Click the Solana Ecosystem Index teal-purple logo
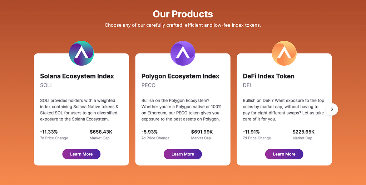Viewport: 366px width, 185px height. 81,53
